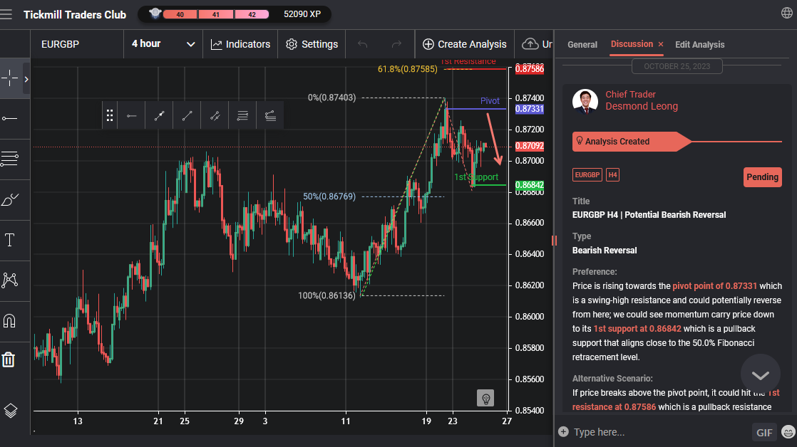Click the cloud upload icon
Image resolution: width=797 pixels, height=447 pixels.
coord(530,44)
